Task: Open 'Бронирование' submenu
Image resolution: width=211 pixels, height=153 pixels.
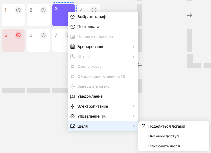Action: [103, 47]
